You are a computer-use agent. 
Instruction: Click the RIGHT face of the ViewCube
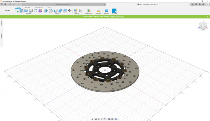(205, 27)
